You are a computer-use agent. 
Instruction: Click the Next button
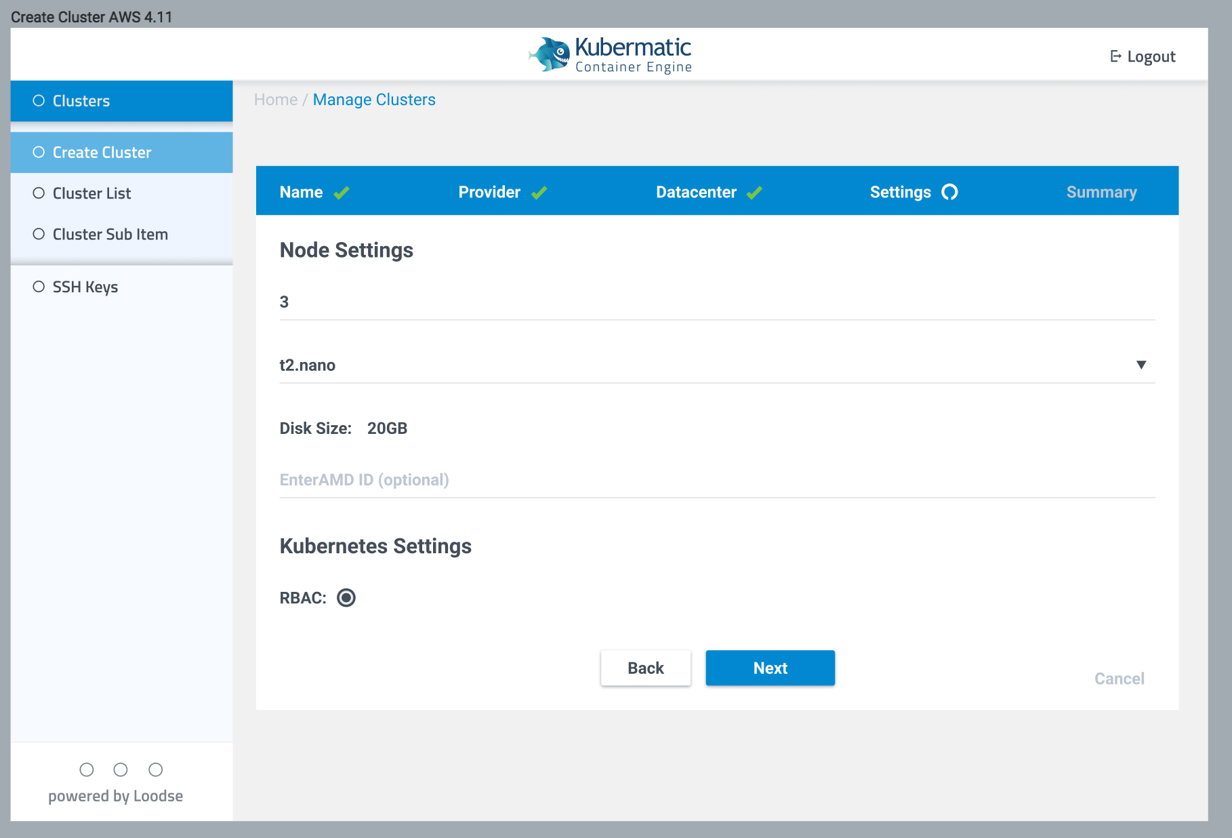coord(770,668)
